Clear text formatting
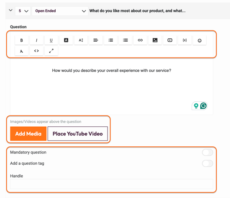The width and height of the screenshot is (230, 198). tap(22, 51)
